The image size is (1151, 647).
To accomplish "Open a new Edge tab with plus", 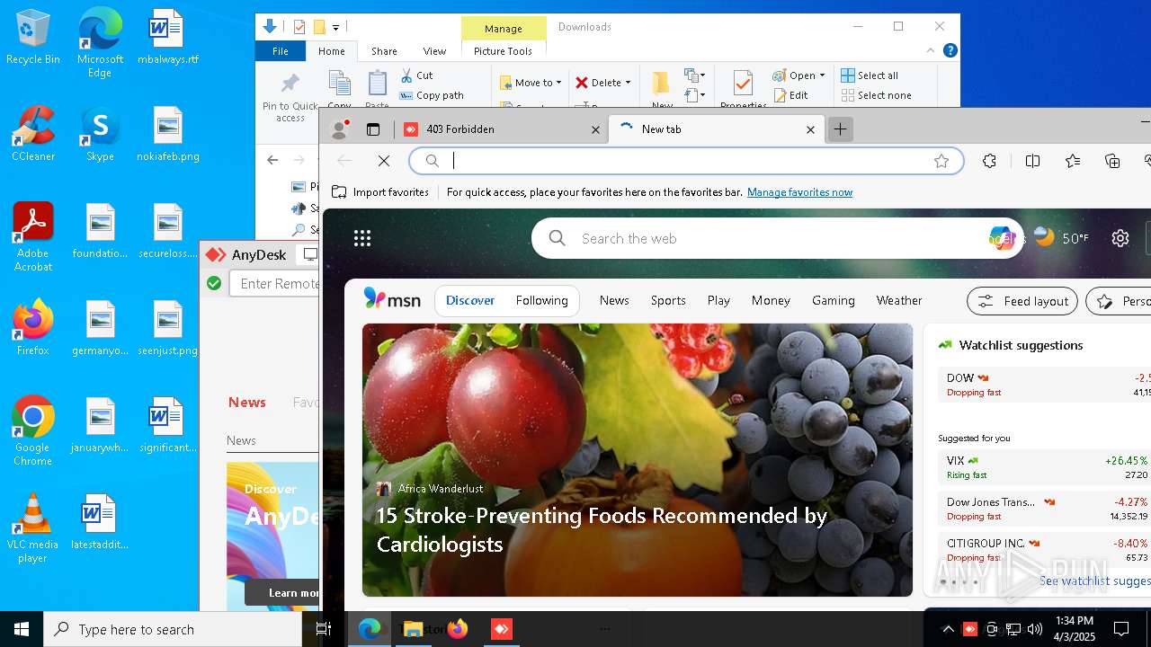I will pos(840,129).
